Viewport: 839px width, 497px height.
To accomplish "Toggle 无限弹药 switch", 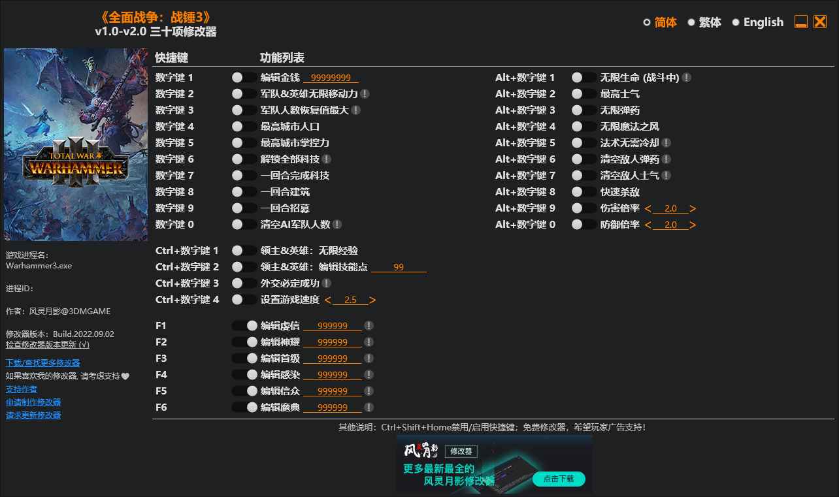I will click(584, 110).
